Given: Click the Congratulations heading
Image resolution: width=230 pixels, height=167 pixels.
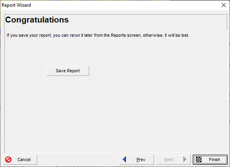Looking at the screenshot, I should (x=37, y=20).
